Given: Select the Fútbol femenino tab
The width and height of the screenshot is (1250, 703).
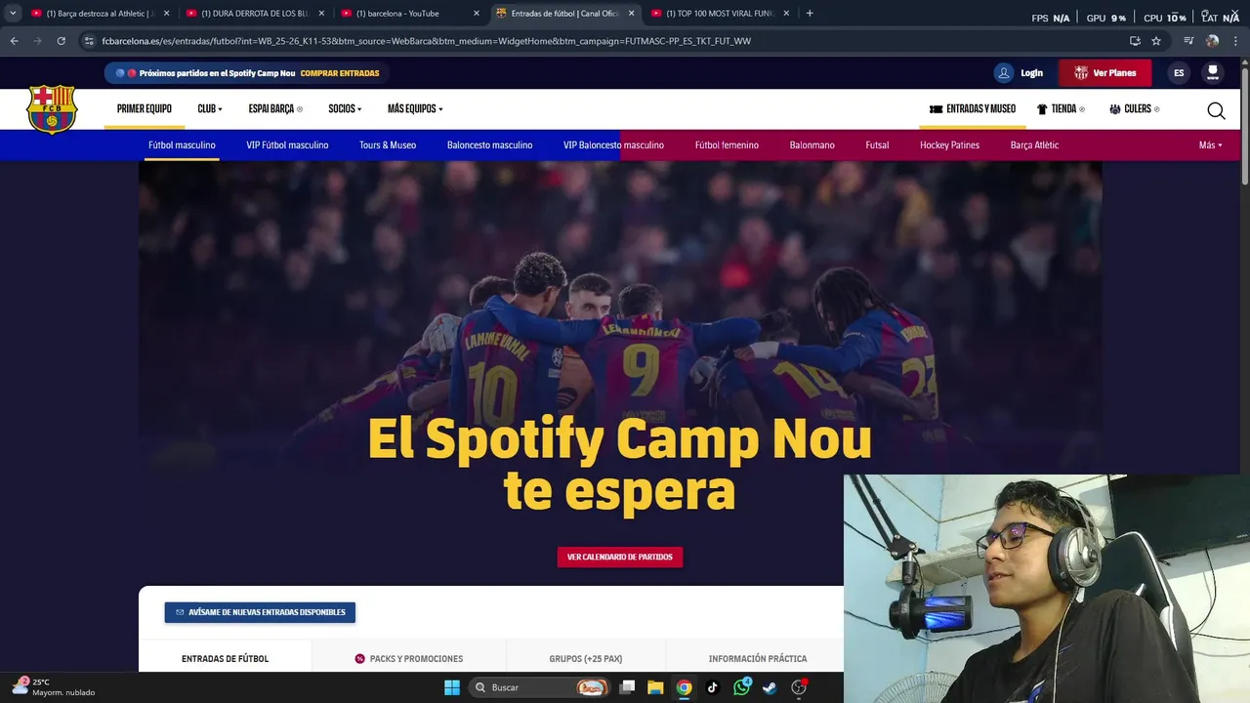Looking at the screenshot, I should (x=727, y=145).
